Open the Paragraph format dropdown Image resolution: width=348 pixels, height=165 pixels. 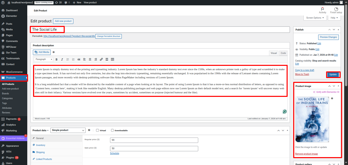coord(43,59)
